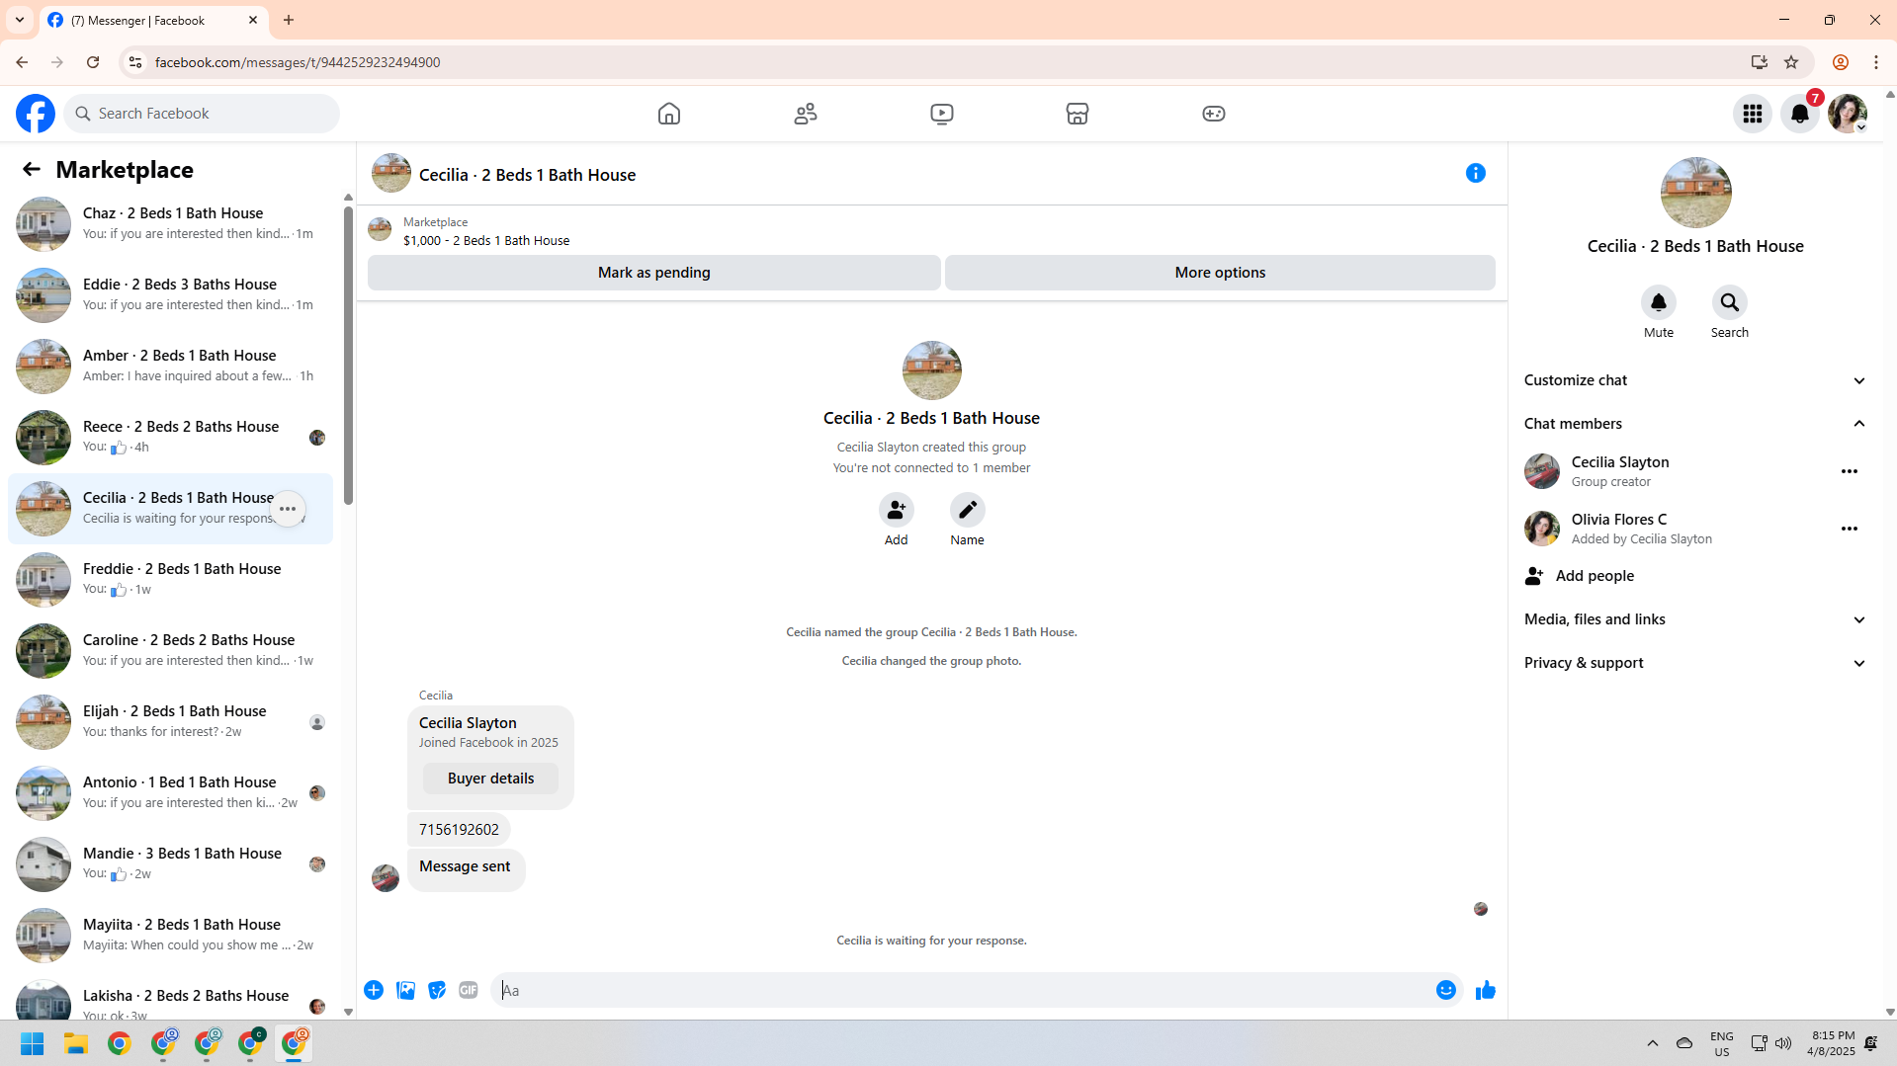
Task: Open more actions plus icon in composer
Action: 374,990
